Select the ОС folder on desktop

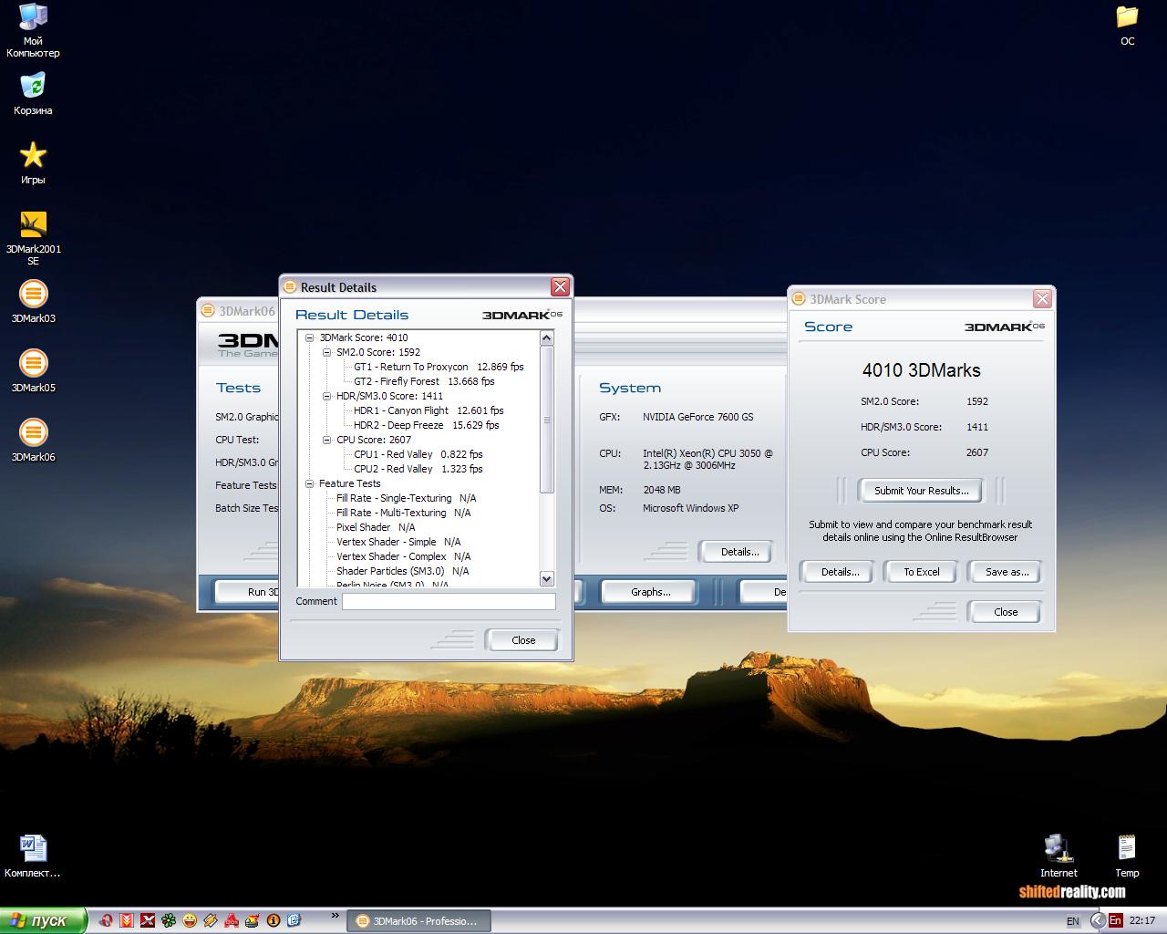(1128, 26)
